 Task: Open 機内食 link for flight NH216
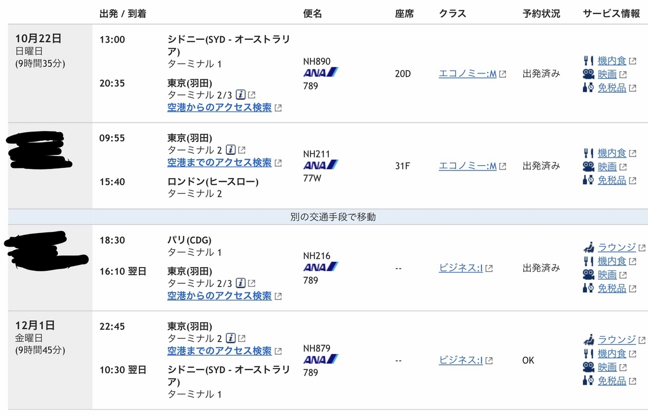pos(612,261)
